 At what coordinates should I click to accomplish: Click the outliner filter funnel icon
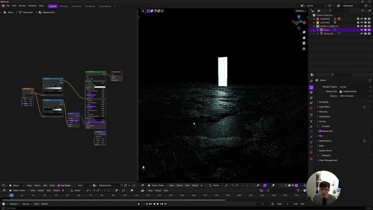pyautogui.click(x=363, y=10)
